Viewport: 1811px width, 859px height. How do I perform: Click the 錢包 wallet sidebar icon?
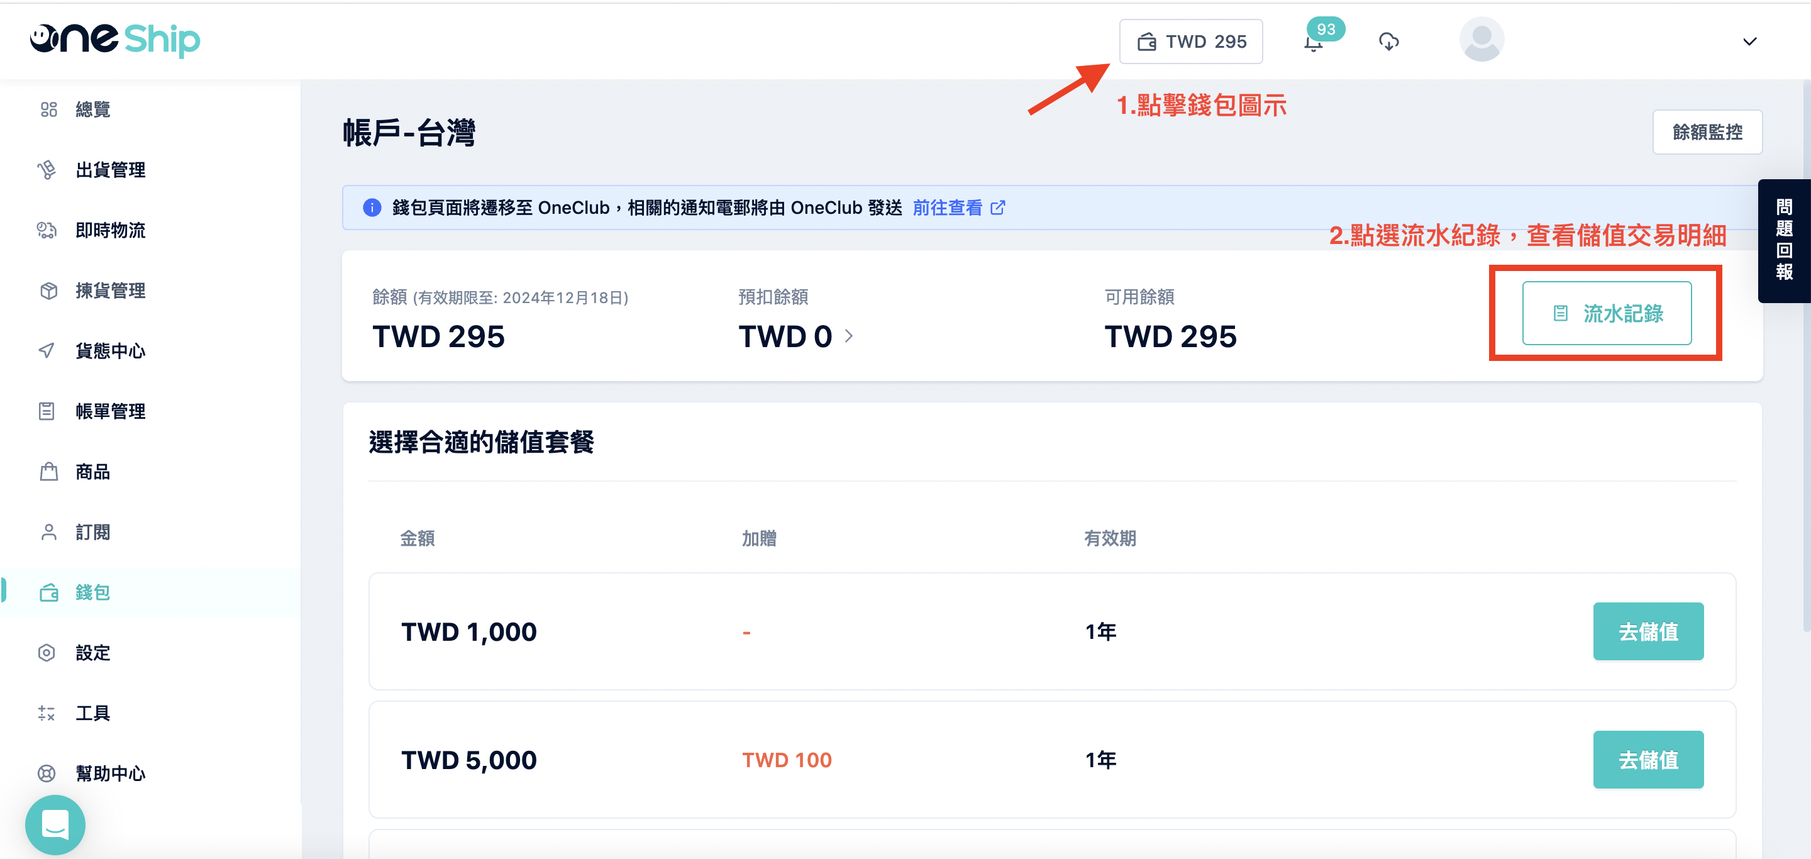coord(48,592)
